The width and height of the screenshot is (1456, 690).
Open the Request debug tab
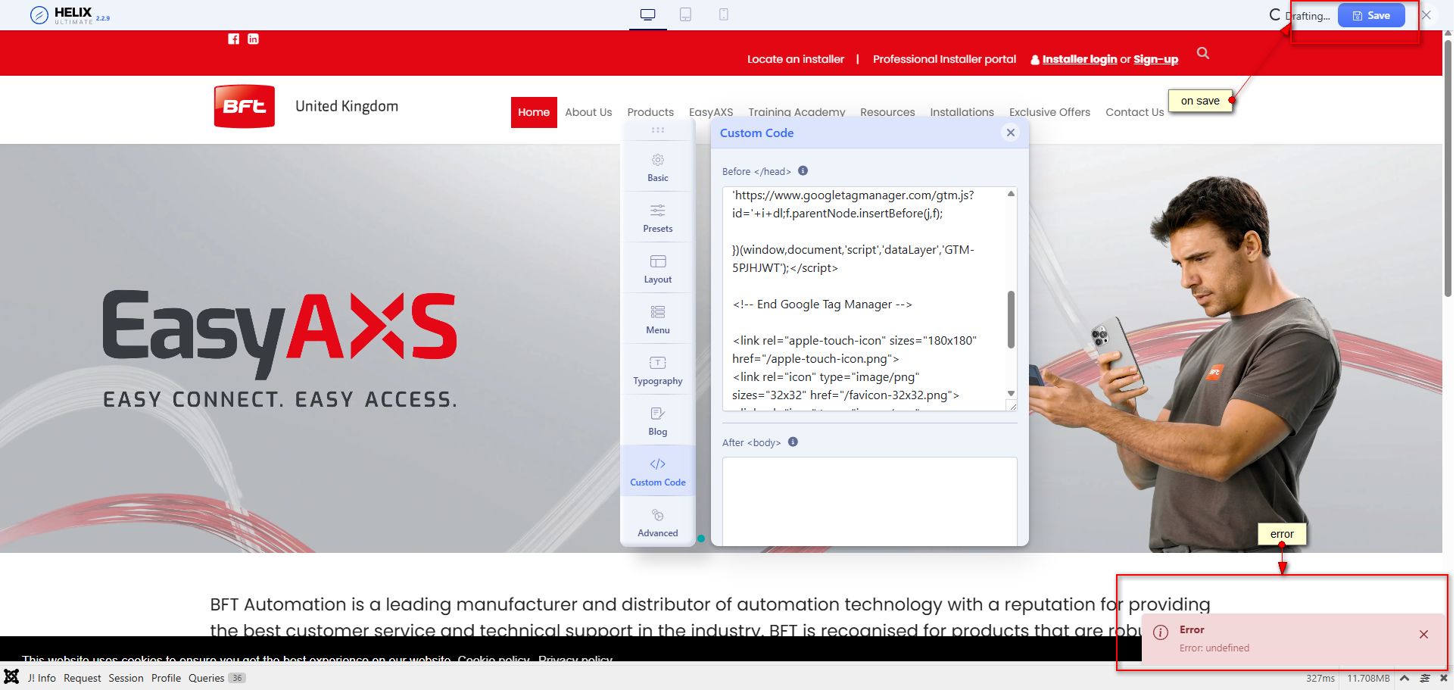[82, 678]
